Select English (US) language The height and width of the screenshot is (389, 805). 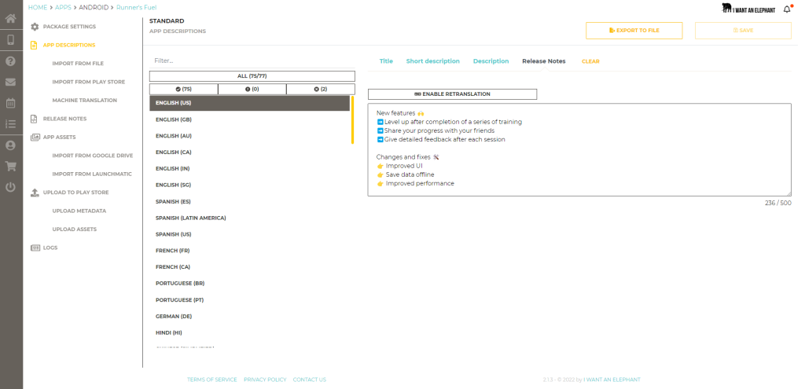pos(249,103)
